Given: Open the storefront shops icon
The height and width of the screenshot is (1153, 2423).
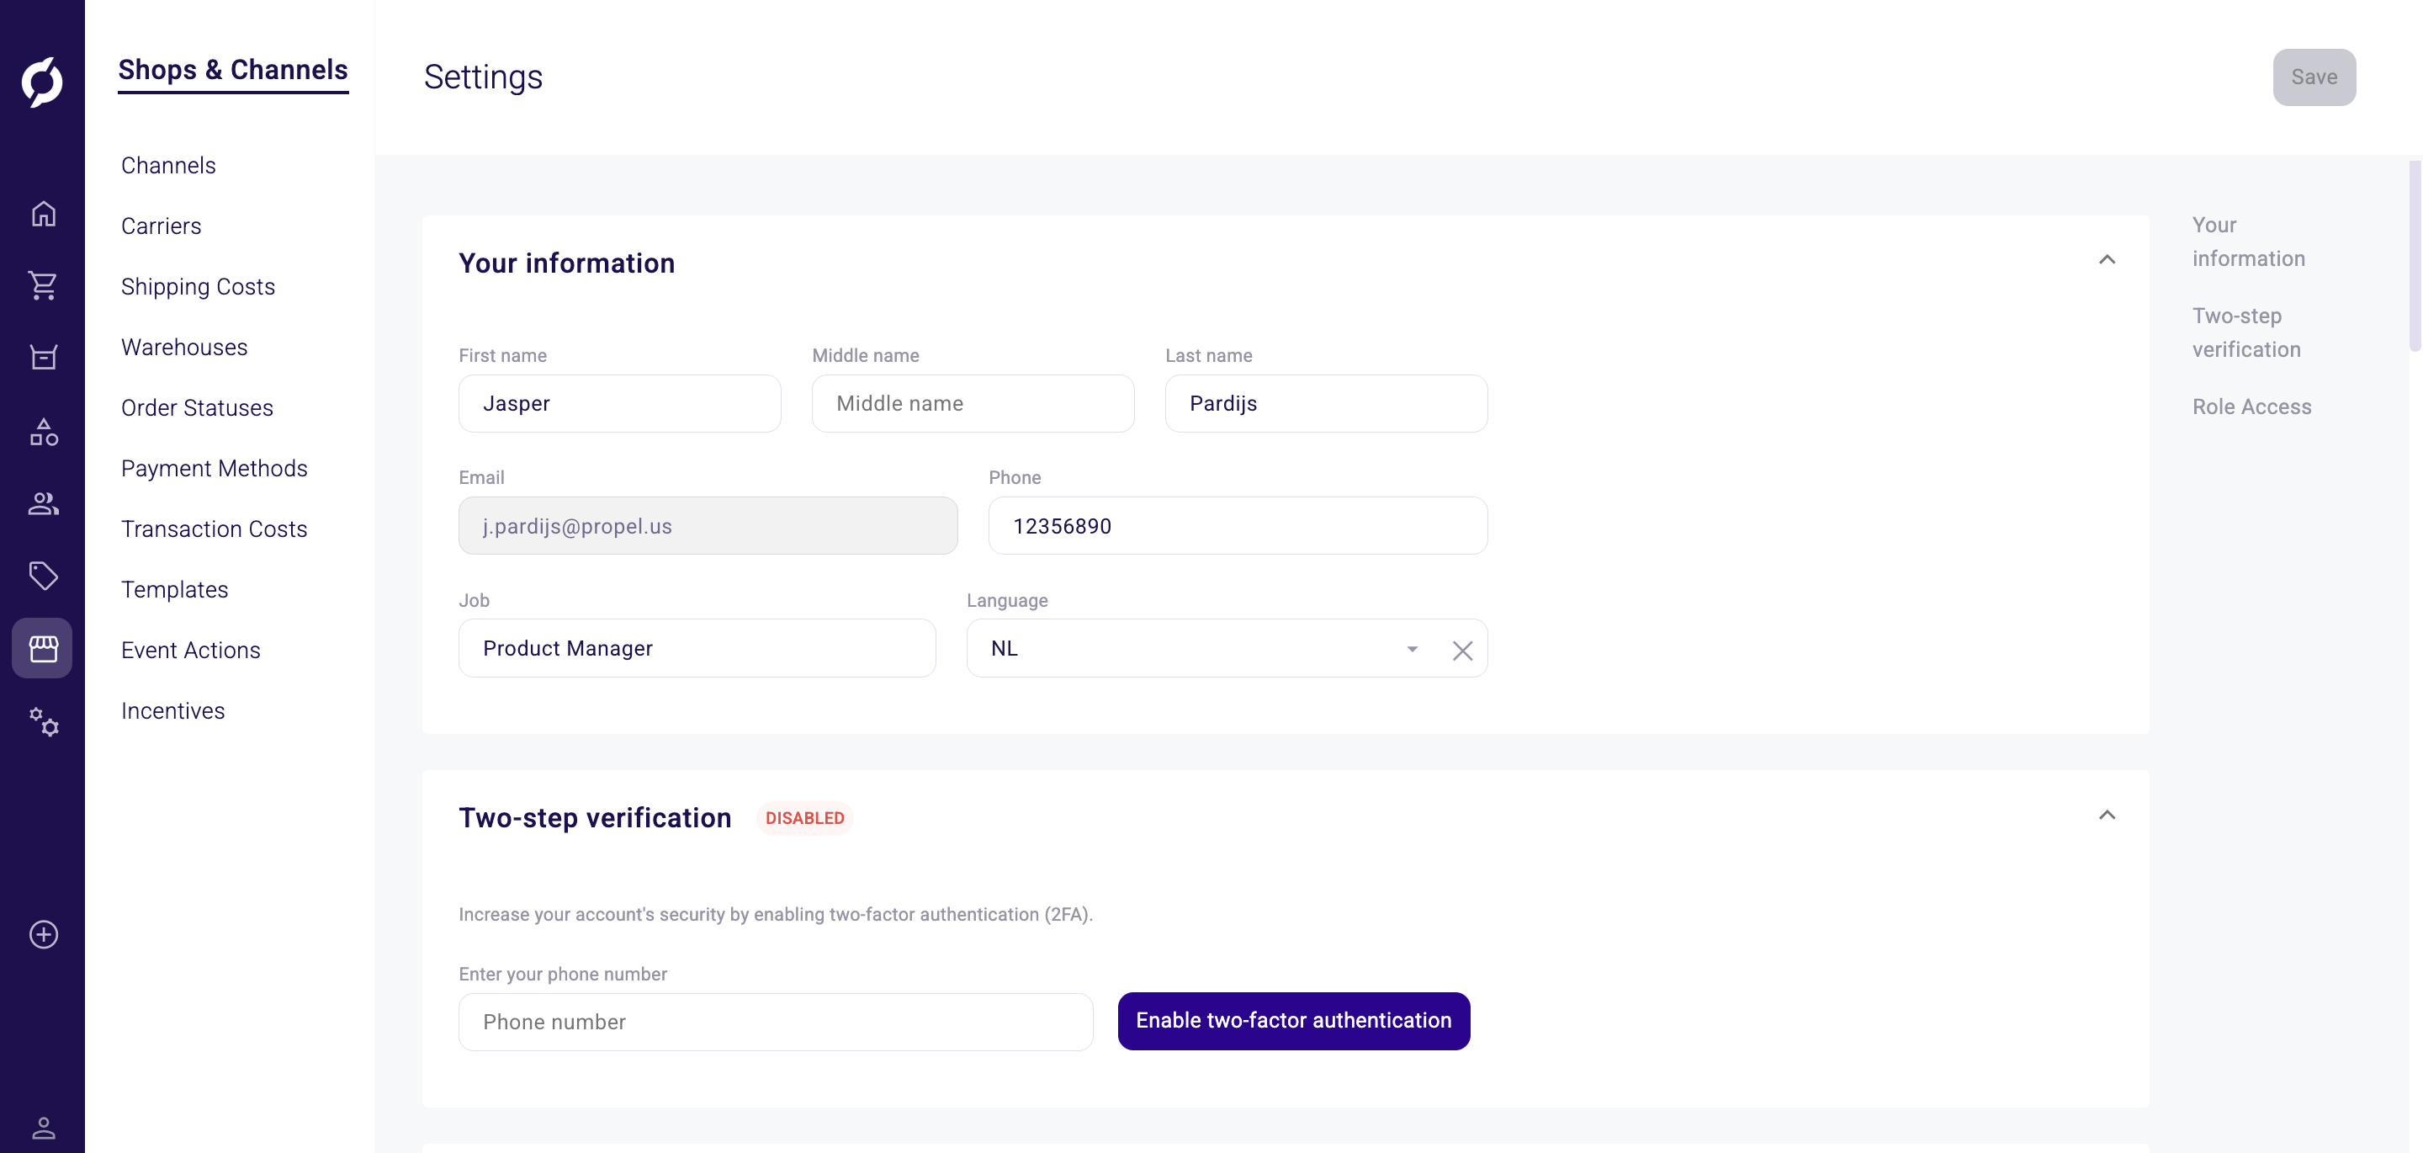Looking at the screenshot, I should tap(42, 647).
